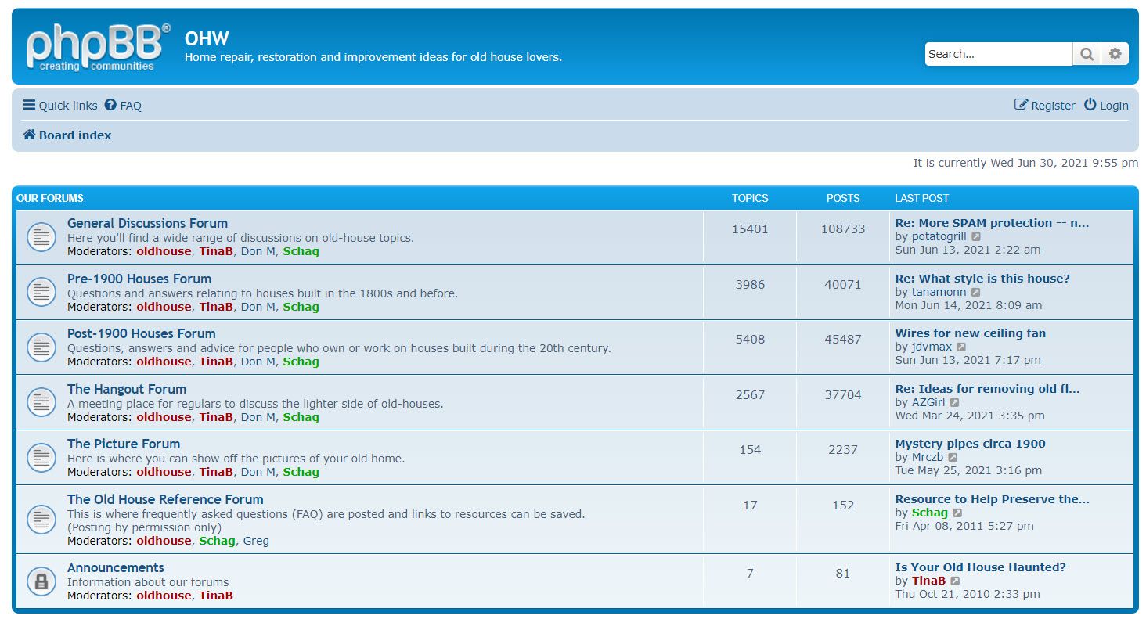Open the Announcements forum

point(116,567)
